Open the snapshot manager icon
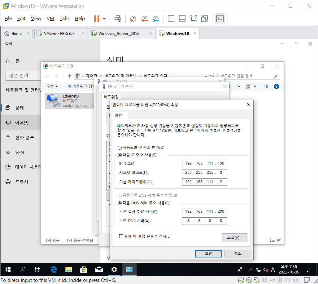Screen dimensions: 318x284 click(155, 19)
